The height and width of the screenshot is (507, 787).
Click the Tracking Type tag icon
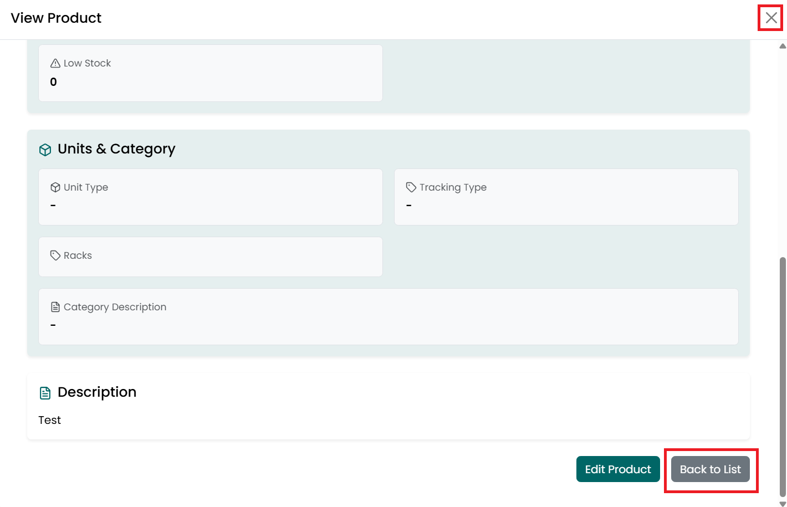coord(411,187)
